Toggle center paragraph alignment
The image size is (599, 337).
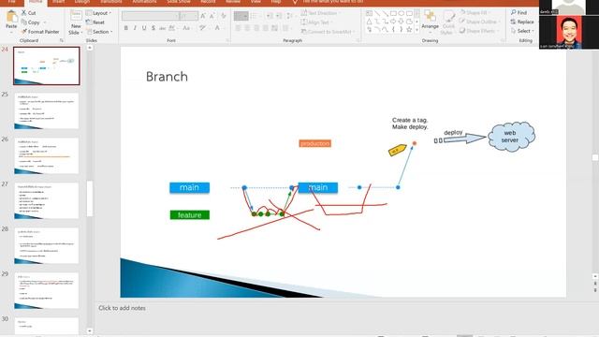pos(247,28)
